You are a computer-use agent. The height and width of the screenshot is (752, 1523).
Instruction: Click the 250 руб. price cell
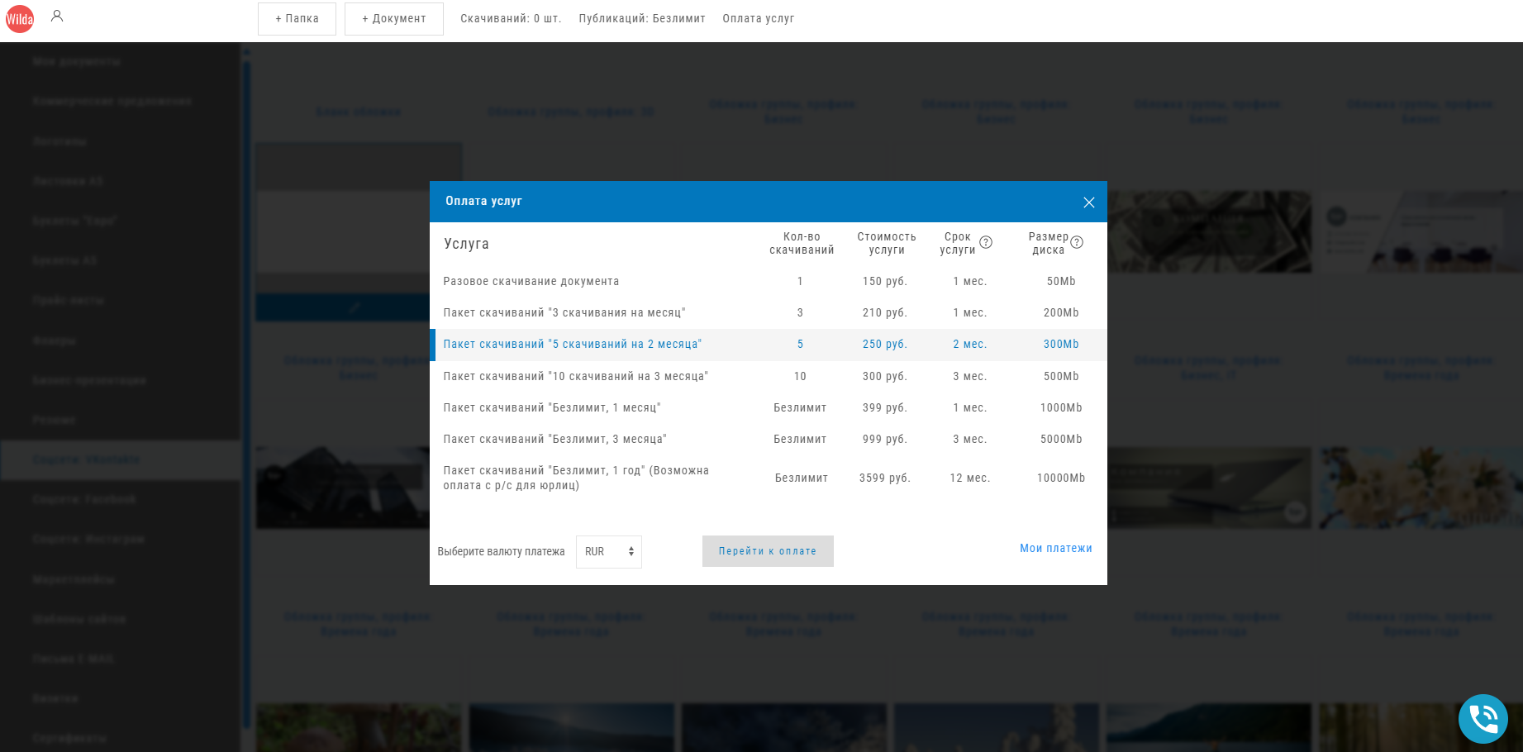[x=885, y=345]
